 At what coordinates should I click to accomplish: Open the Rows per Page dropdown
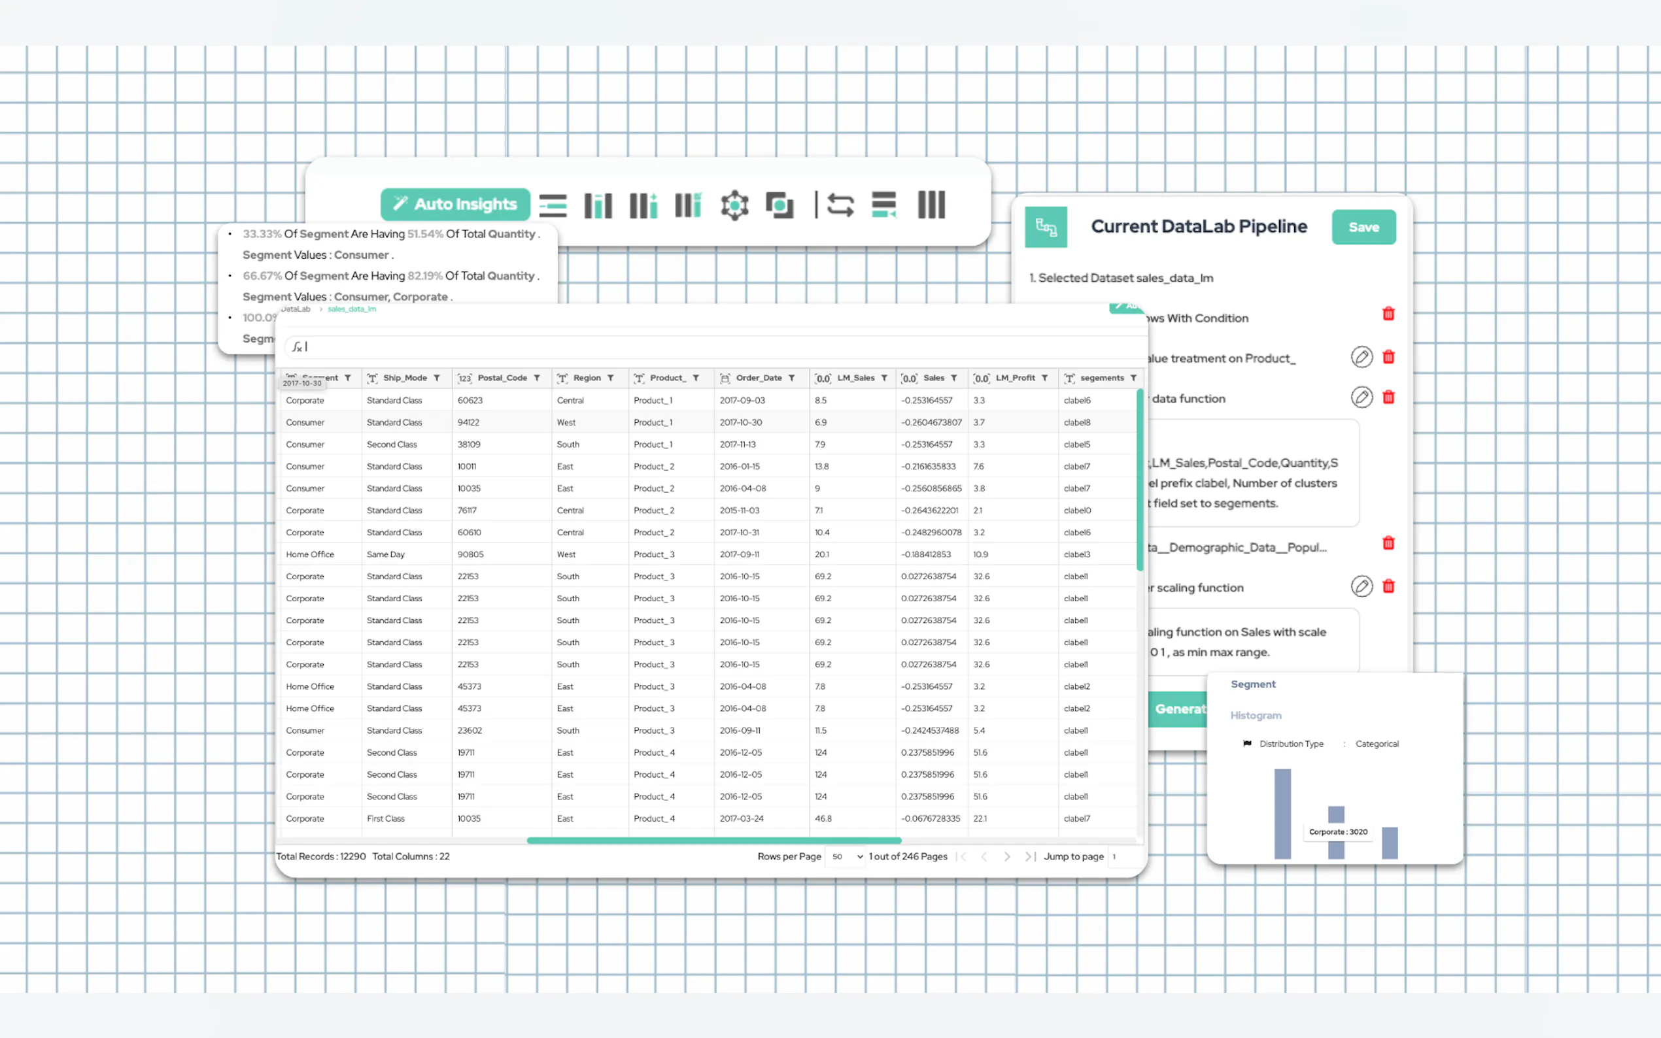[847, 856]
